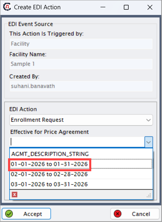The height and width of the screenshot is (222, 162).
Task: Click the Facility Name field showing Sample 1
Action: (81, 64)
